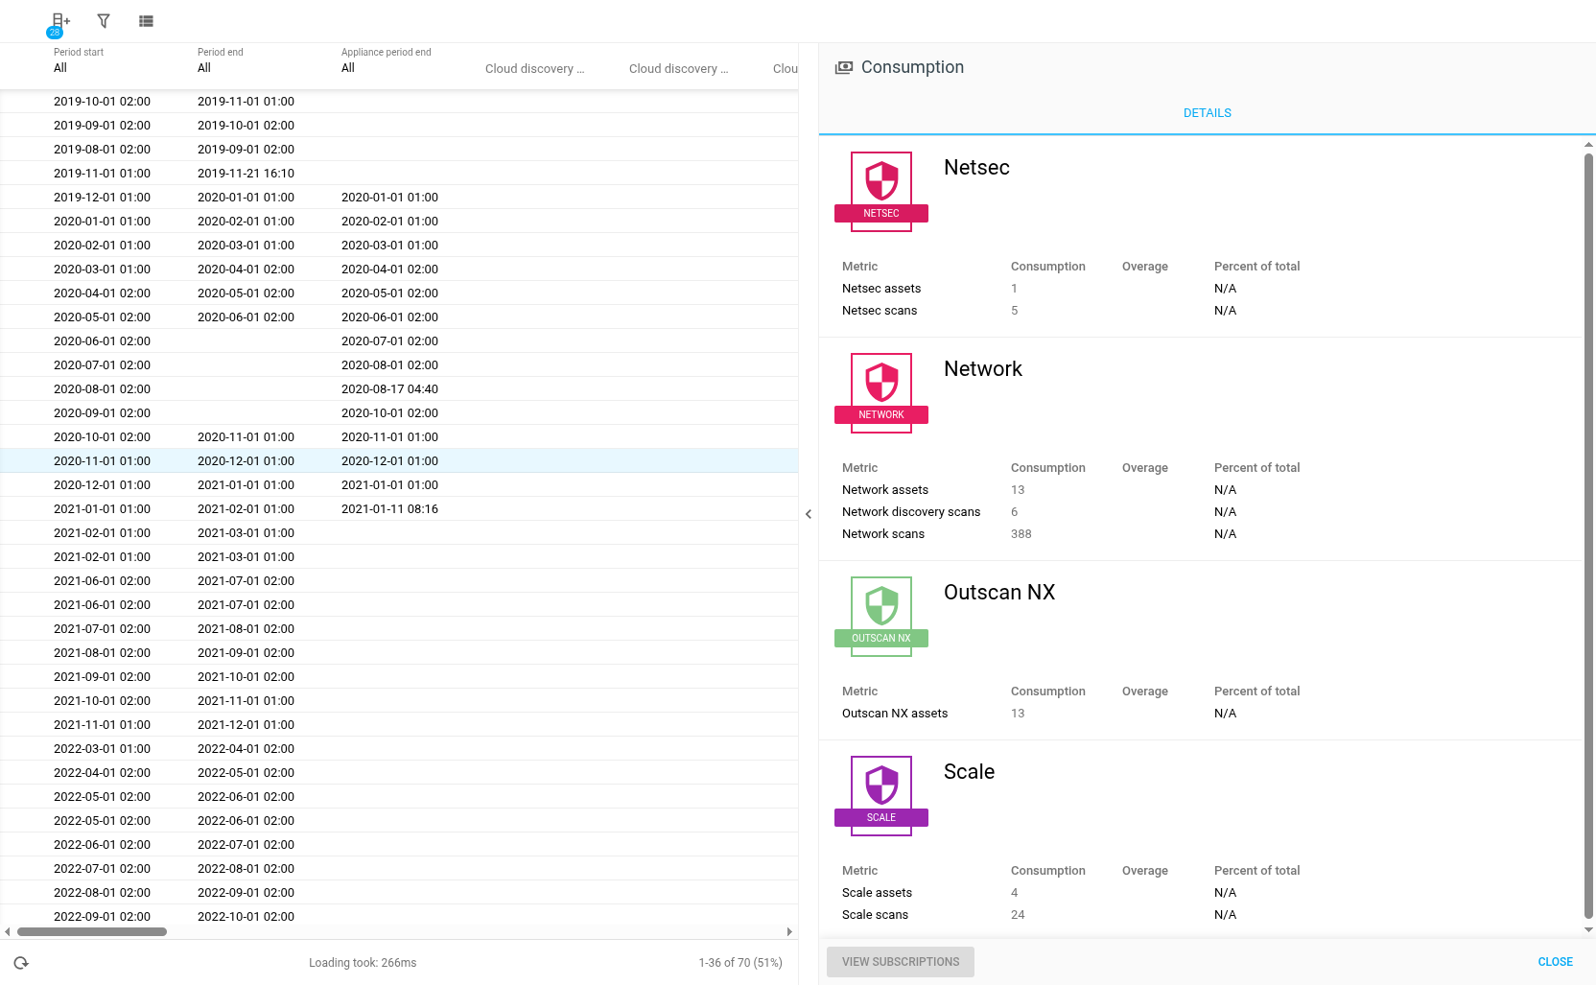The height and width of the screenshot is (985, 1596).
Task: Open the Appliance period end filter
Action: click(348, 68)
